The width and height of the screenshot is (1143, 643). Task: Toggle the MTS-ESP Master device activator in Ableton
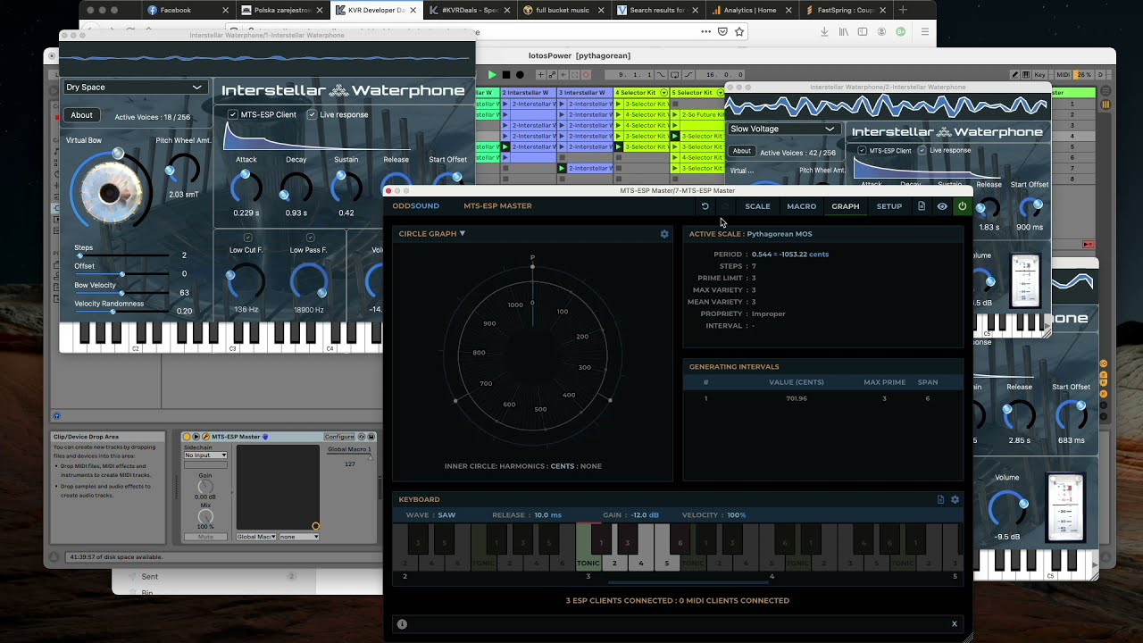point(188,437)
